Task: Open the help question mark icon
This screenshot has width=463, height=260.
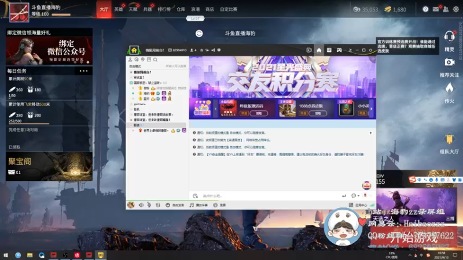Action: [425, 9]
